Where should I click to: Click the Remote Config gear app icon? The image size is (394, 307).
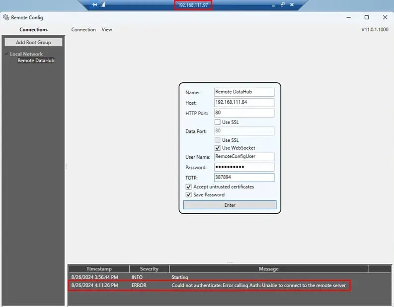point(6,17)
